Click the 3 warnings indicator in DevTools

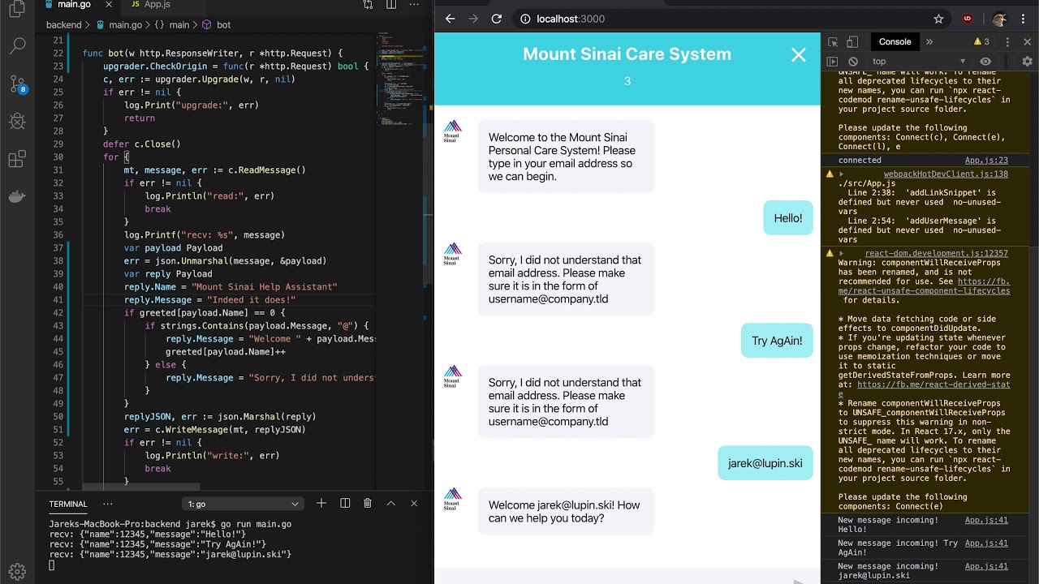[x=981, y=42]
